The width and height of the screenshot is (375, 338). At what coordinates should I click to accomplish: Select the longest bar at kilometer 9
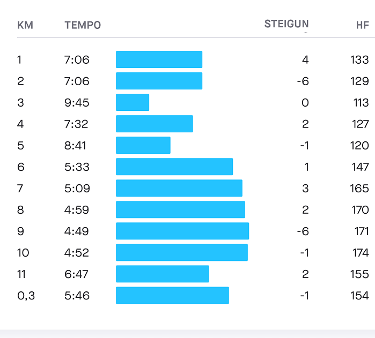(182, 231)
